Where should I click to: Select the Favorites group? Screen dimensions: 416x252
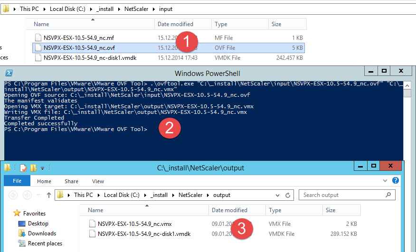pos(35,213)
